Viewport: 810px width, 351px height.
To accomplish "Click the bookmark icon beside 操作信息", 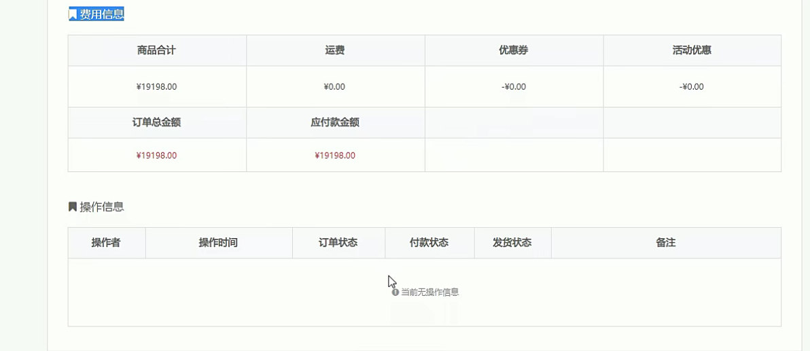I will click(73, 207).
